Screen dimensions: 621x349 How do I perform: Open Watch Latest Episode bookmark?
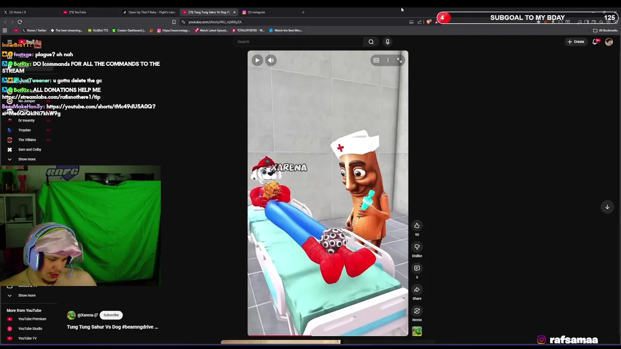211,31
